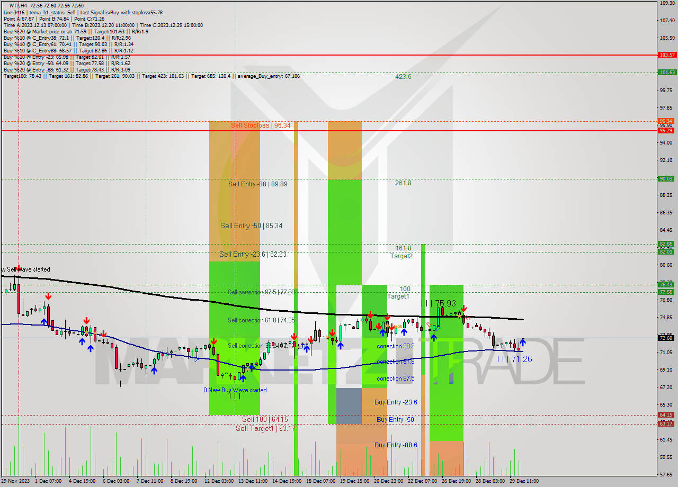The width and height of the screenshot is (678, 487).
Task: Click the '6 Dec 03:00' time axis label
Action: 115,481
